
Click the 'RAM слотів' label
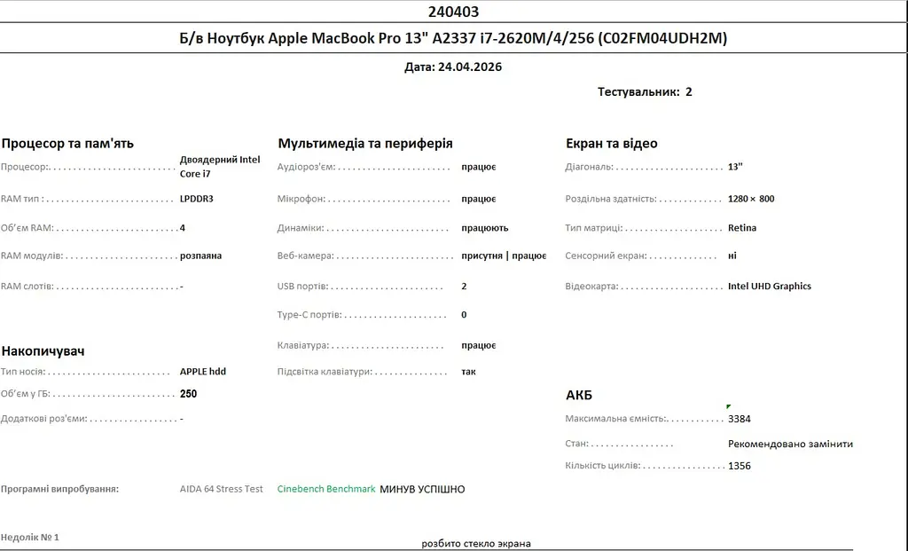27,287
